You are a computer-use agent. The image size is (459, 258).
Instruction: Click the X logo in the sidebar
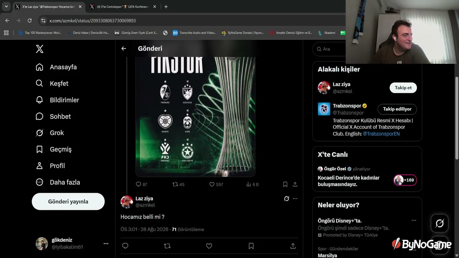(40, 49)
